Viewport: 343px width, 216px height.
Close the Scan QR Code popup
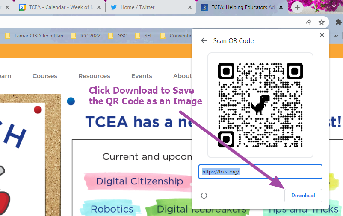tap(322, 35)
